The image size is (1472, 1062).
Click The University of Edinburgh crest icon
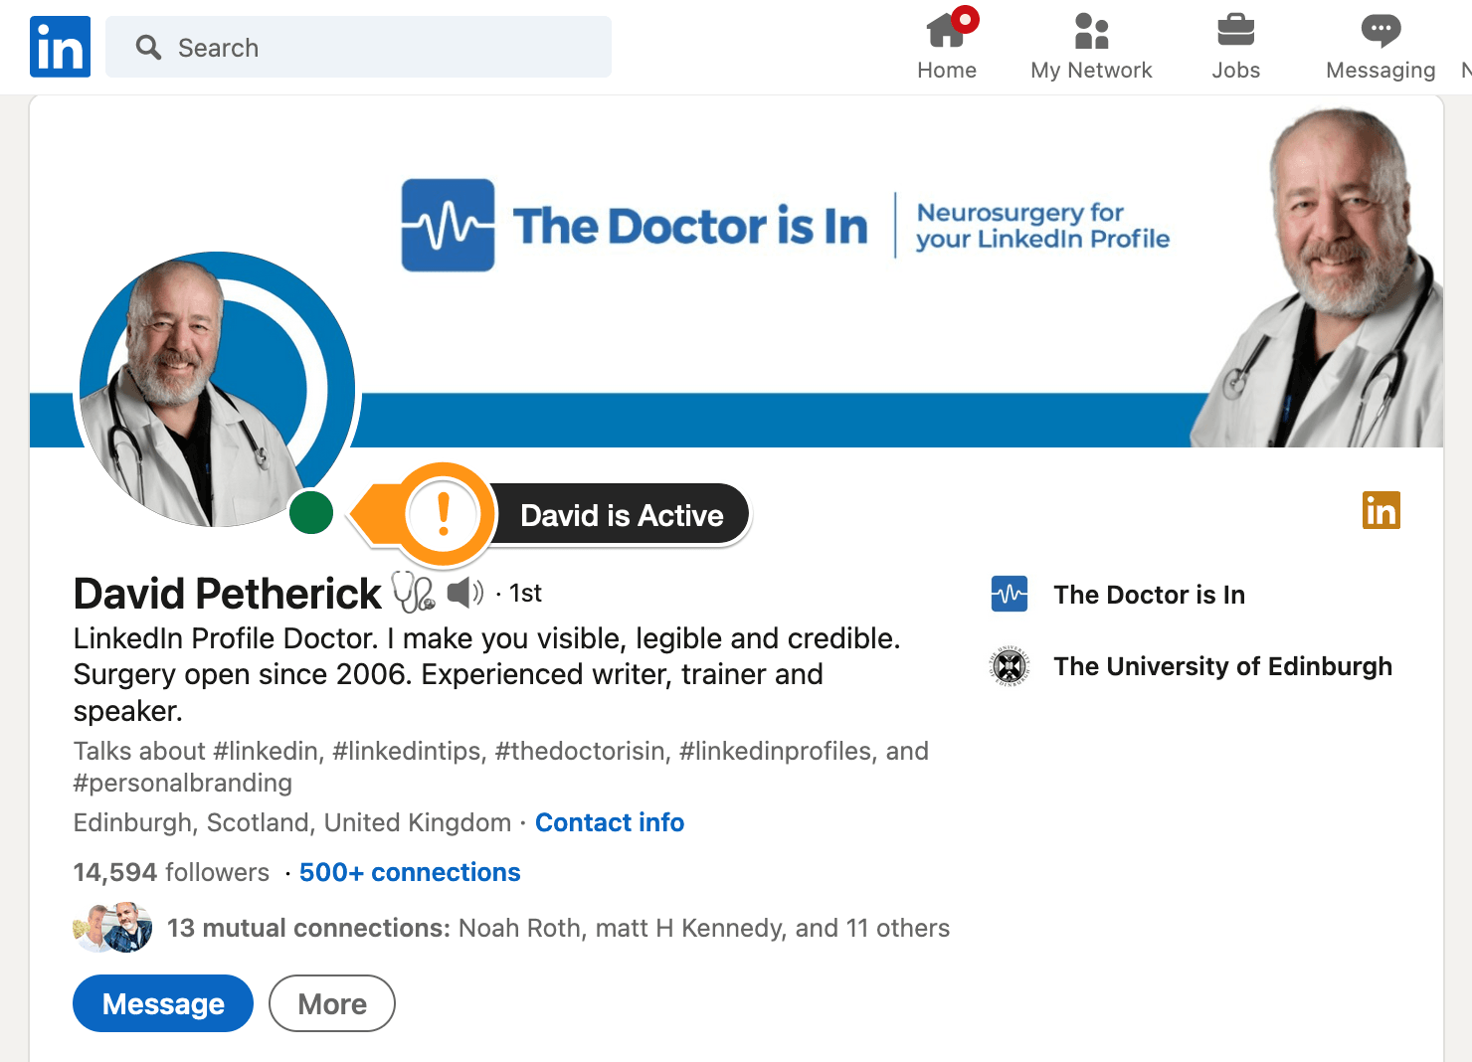[x=1010, y=666]
